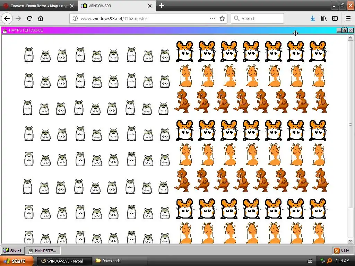
Task: Minimize the Hampster Dance window
Action: coord(339,30)
